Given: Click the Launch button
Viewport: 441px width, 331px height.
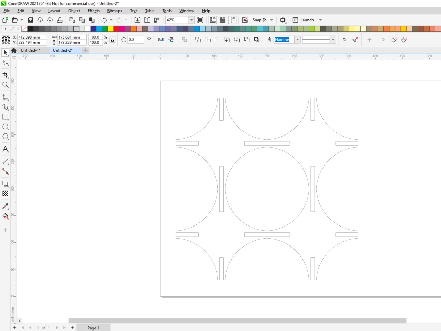Looking at the screenshot, I should point(303,20).
